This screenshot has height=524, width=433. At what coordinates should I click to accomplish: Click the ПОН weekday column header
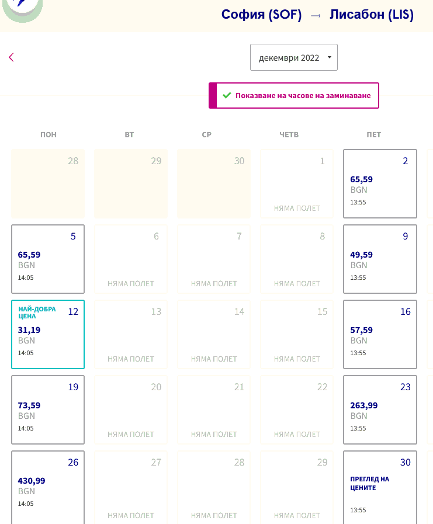pyautogui.click(x=49, y=134)
